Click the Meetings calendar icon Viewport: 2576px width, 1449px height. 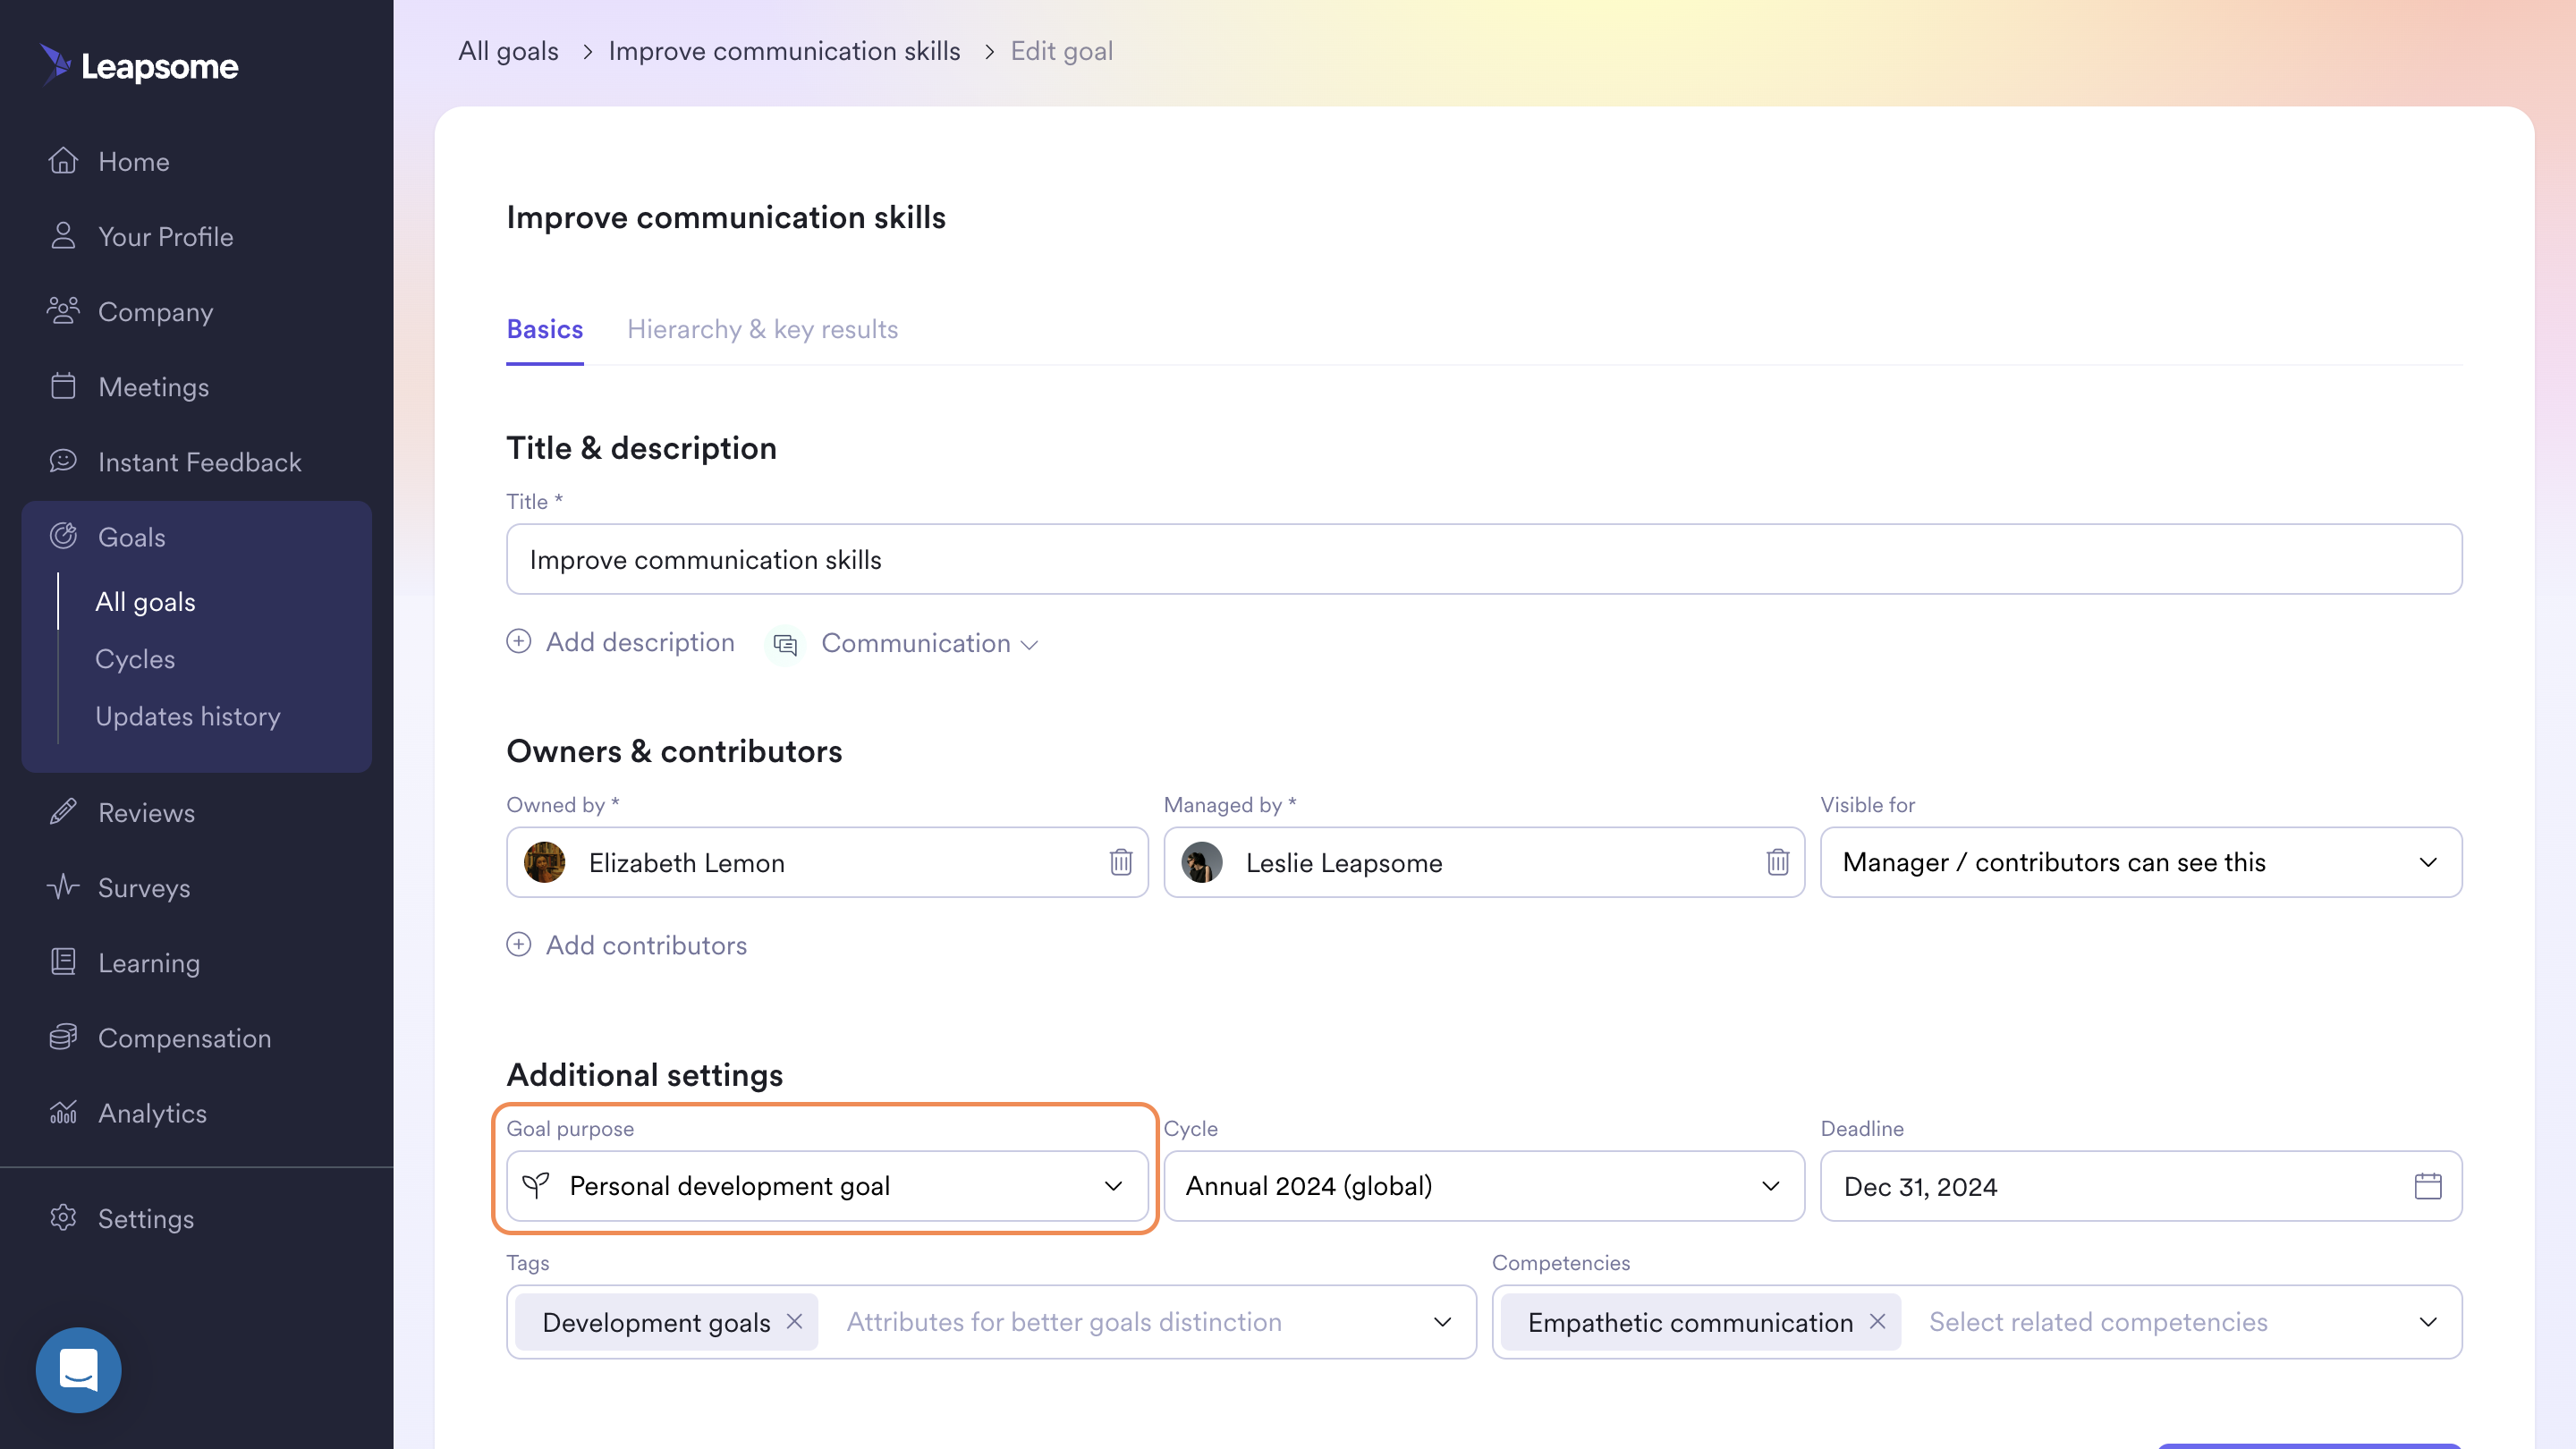[x=63, y=385]
